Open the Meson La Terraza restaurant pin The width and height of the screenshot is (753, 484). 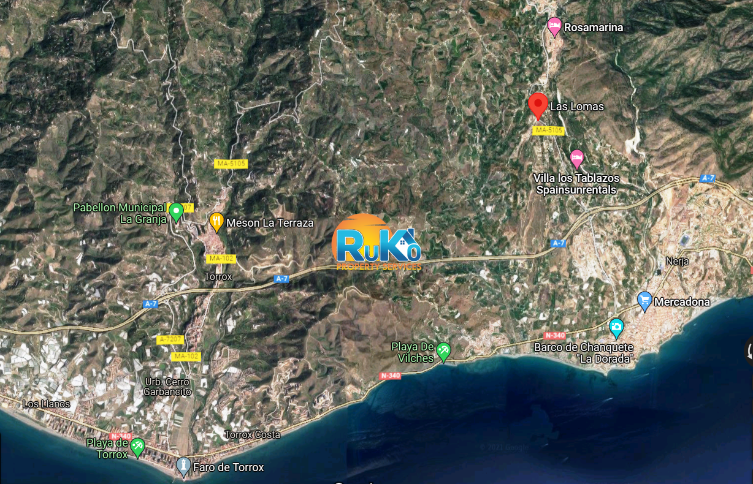(216, 222)
